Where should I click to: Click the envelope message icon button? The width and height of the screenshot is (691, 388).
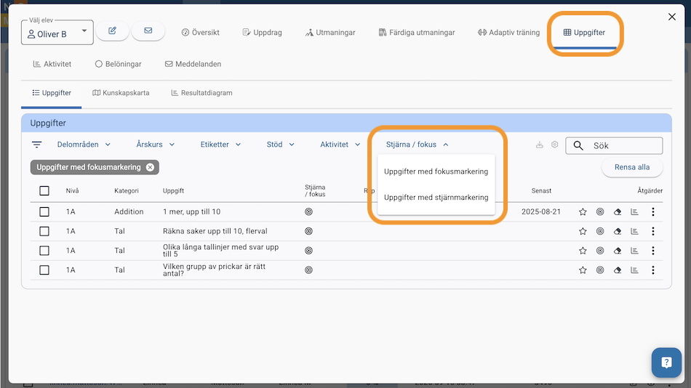(148, 31)
